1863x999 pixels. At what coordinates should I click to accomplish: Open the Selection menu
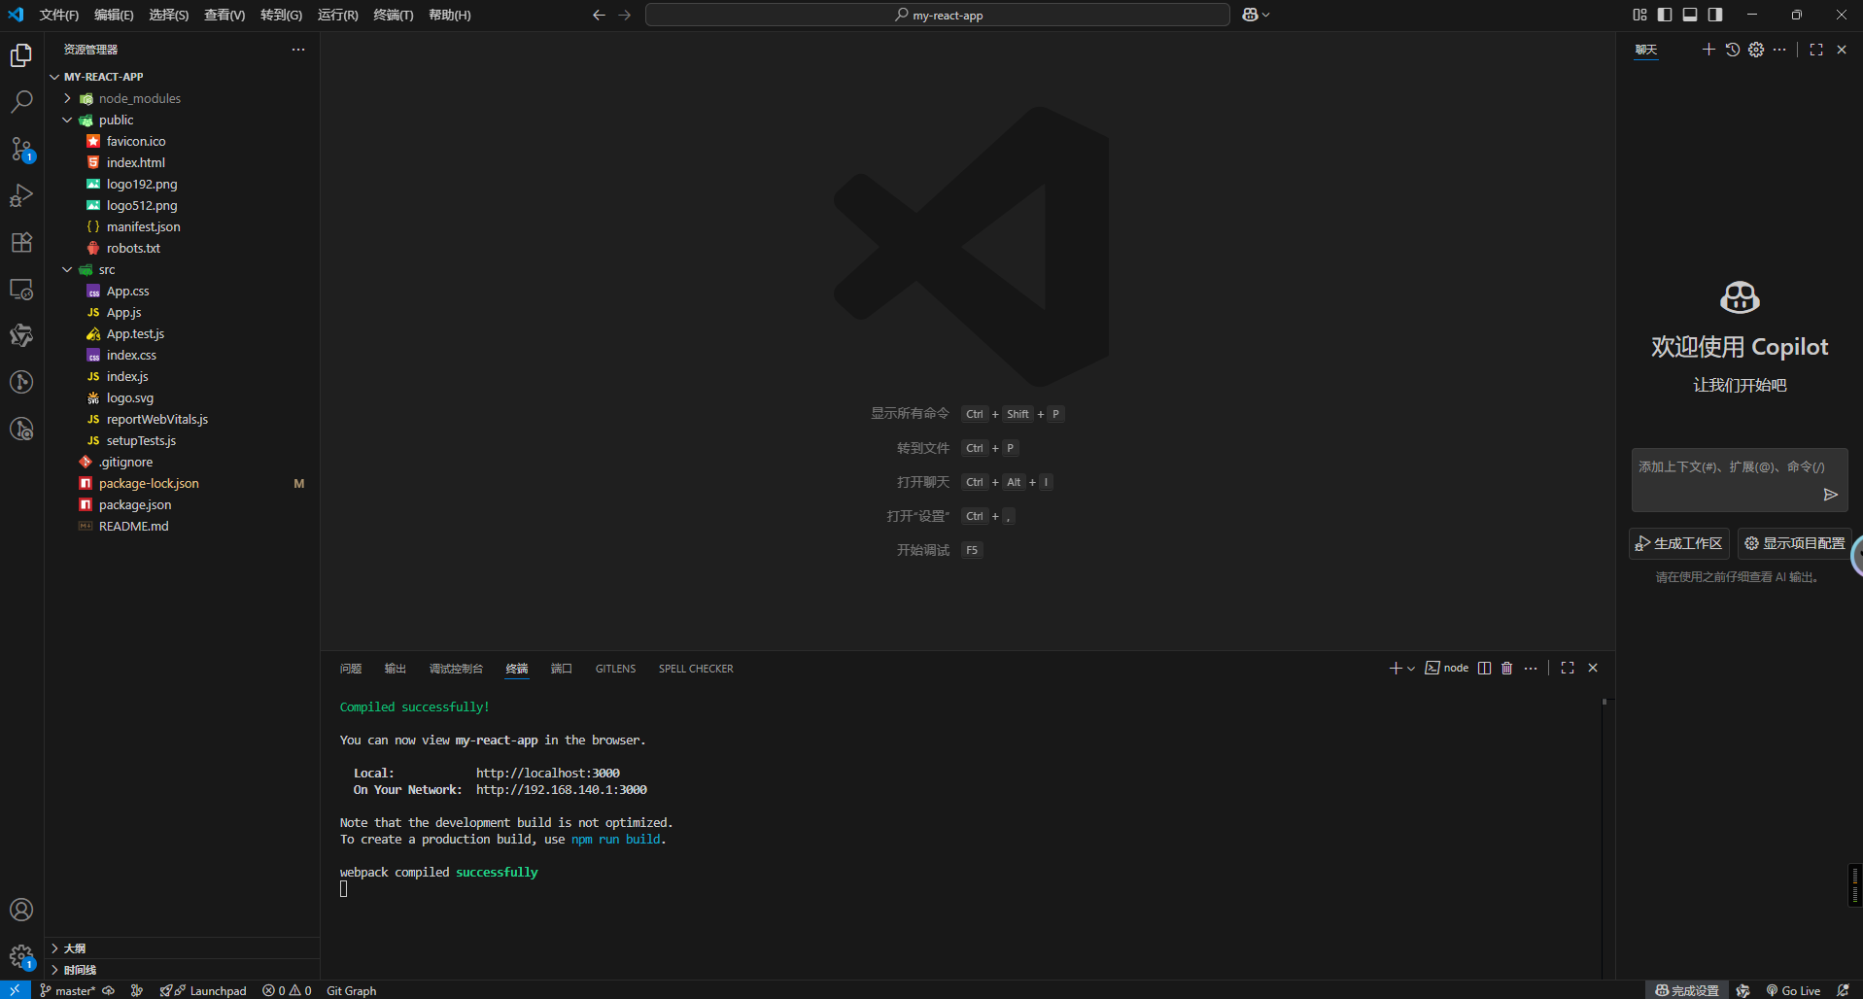169,15
